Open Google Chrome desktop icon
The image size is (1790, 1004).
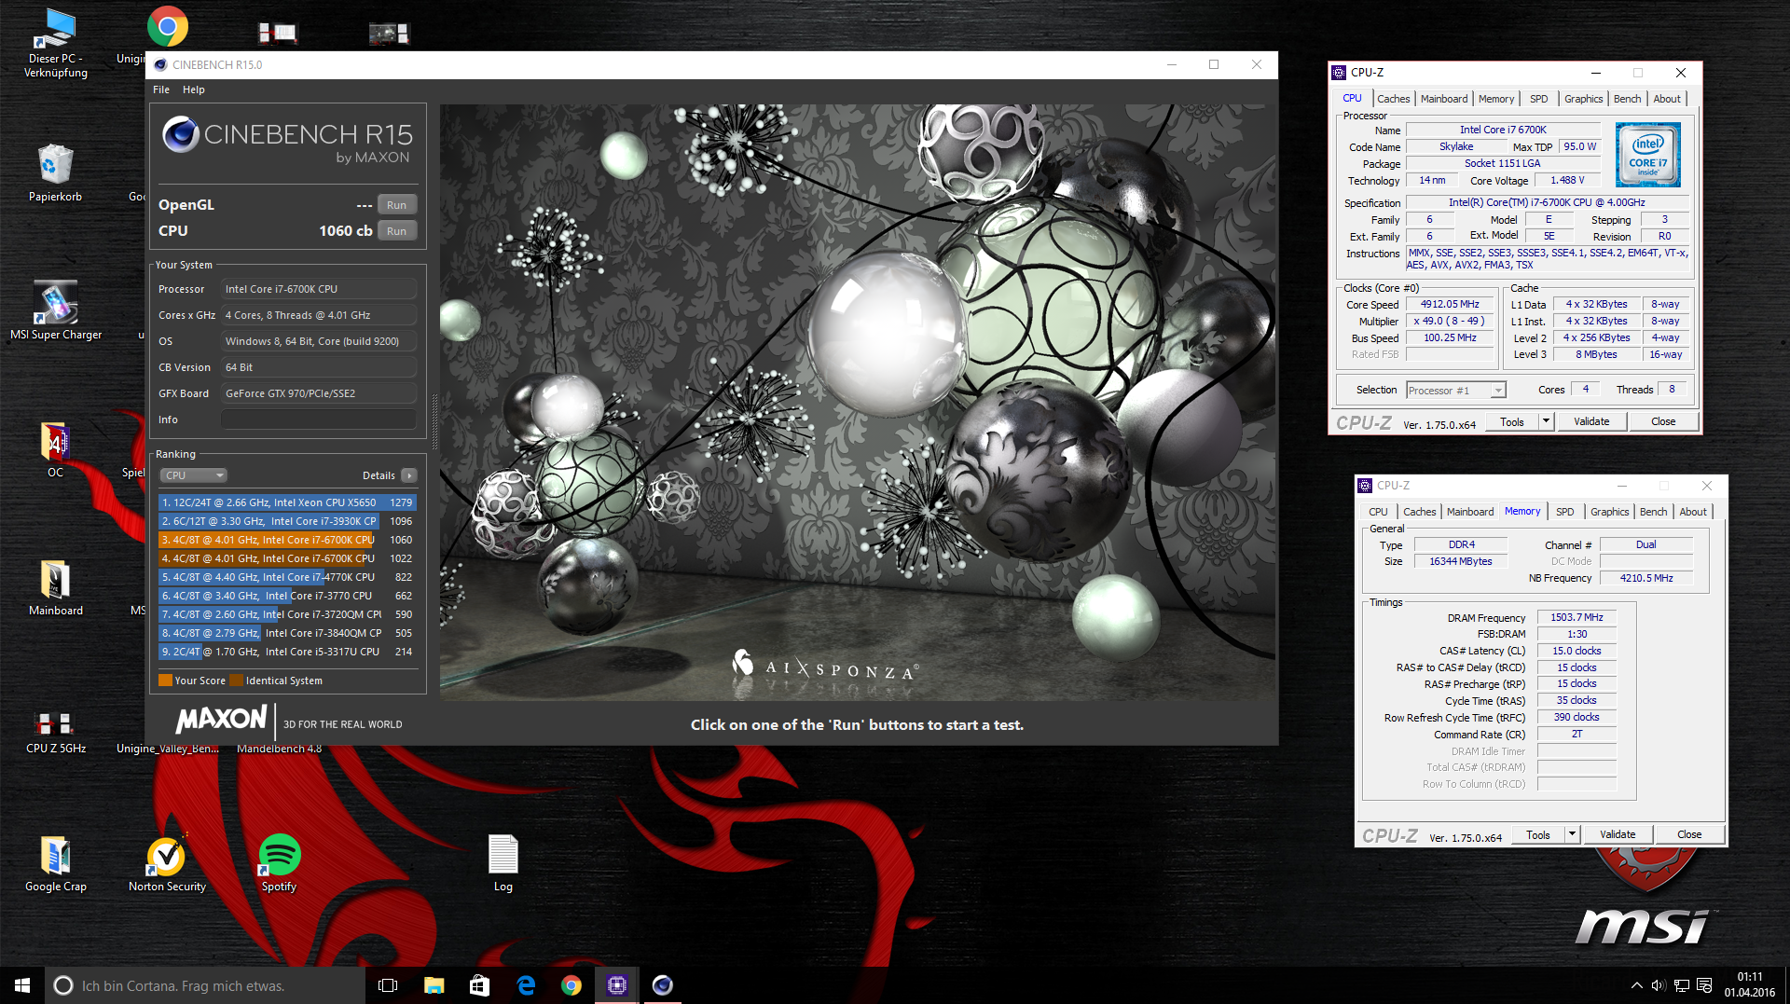pos(168,28)
